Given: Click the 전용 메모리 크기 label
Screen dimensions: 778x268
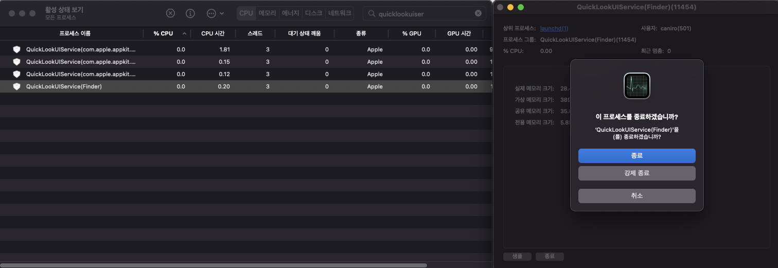Looking at the screenshot, I should click(534, 122).
